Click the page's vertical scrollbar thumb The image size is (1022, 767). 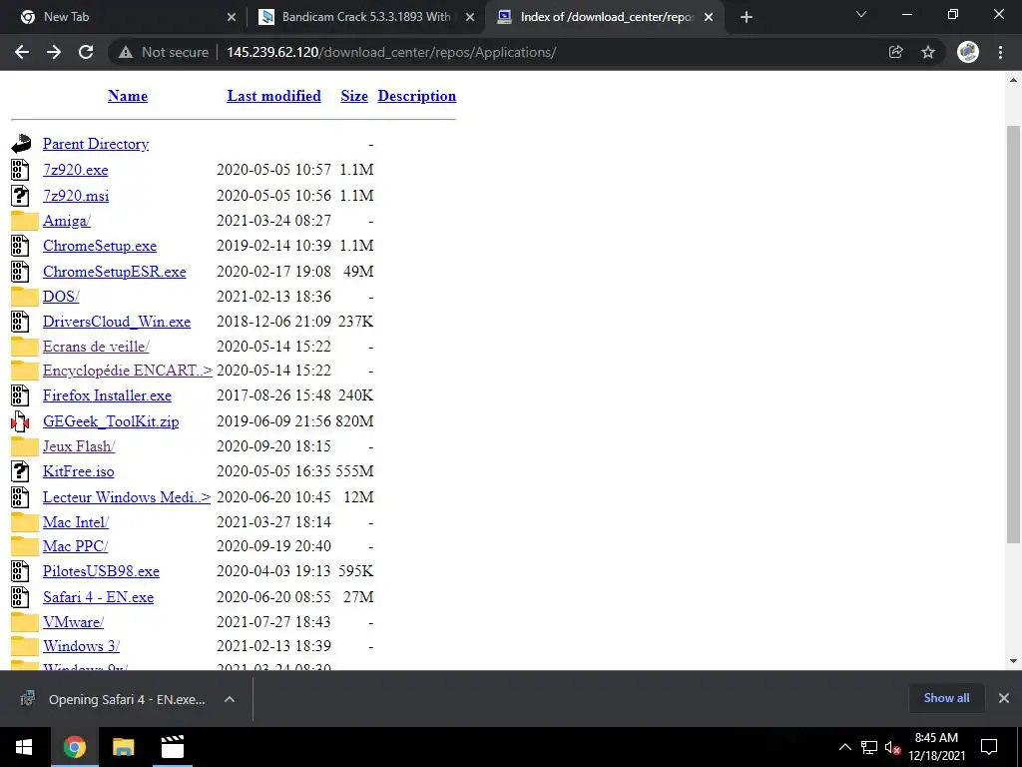tap(1013, 334)
